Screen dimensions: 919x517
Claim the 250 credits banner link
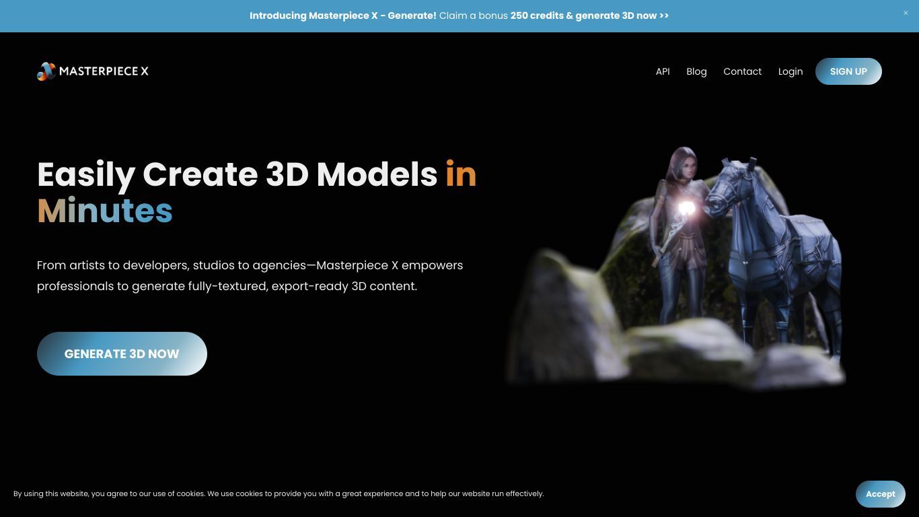click(x=589, y=15)
